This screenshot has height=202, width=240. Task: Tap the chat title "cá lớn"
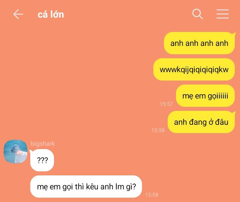pyautogui.click(x=51, y=14)
